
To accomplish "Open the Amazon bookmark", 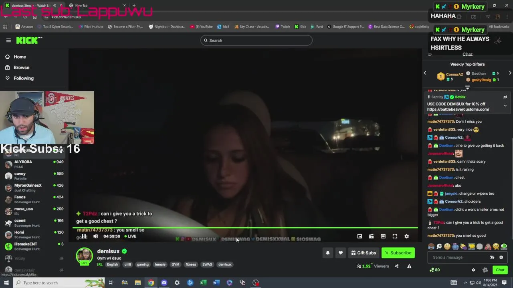I will [24, 27].
